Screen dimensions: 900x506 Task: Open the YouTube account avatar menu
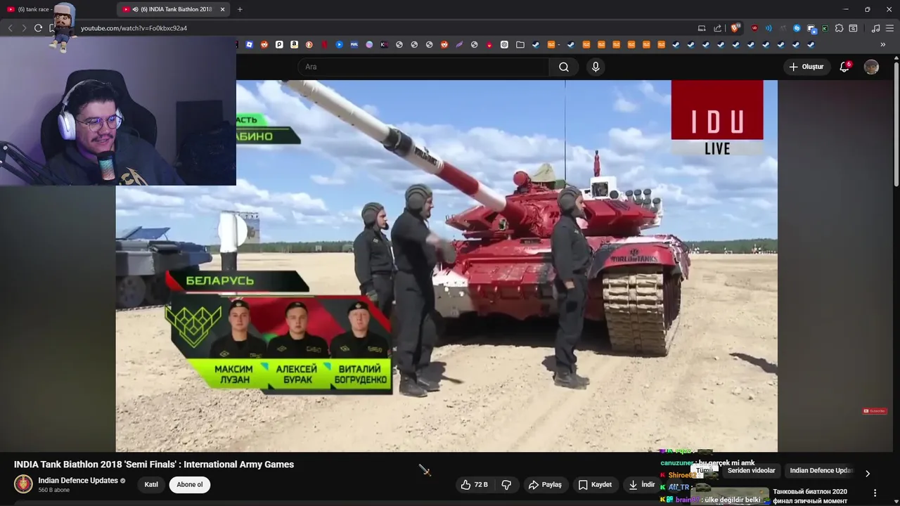[x=871, y=67]
